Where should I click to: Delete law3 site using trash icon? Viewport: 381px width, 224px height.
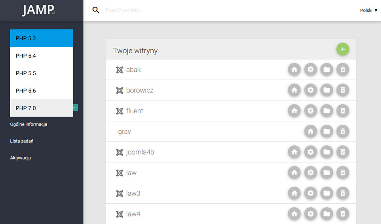coord(343,193)
